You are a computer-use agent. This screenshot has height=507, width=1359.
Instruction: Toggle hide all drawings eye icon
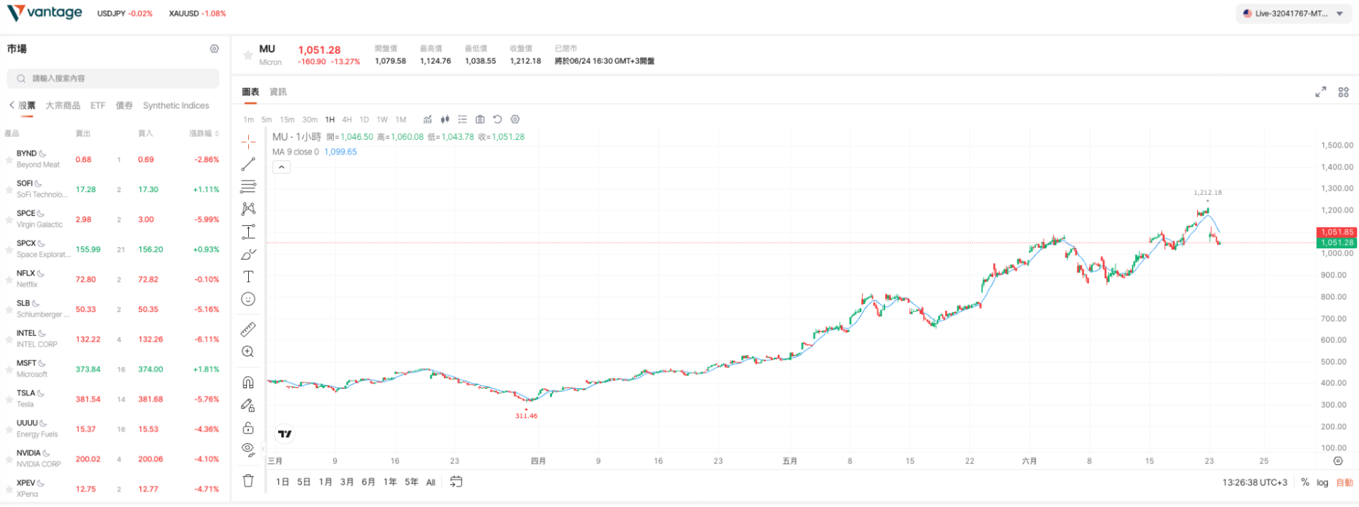[248, 449]
